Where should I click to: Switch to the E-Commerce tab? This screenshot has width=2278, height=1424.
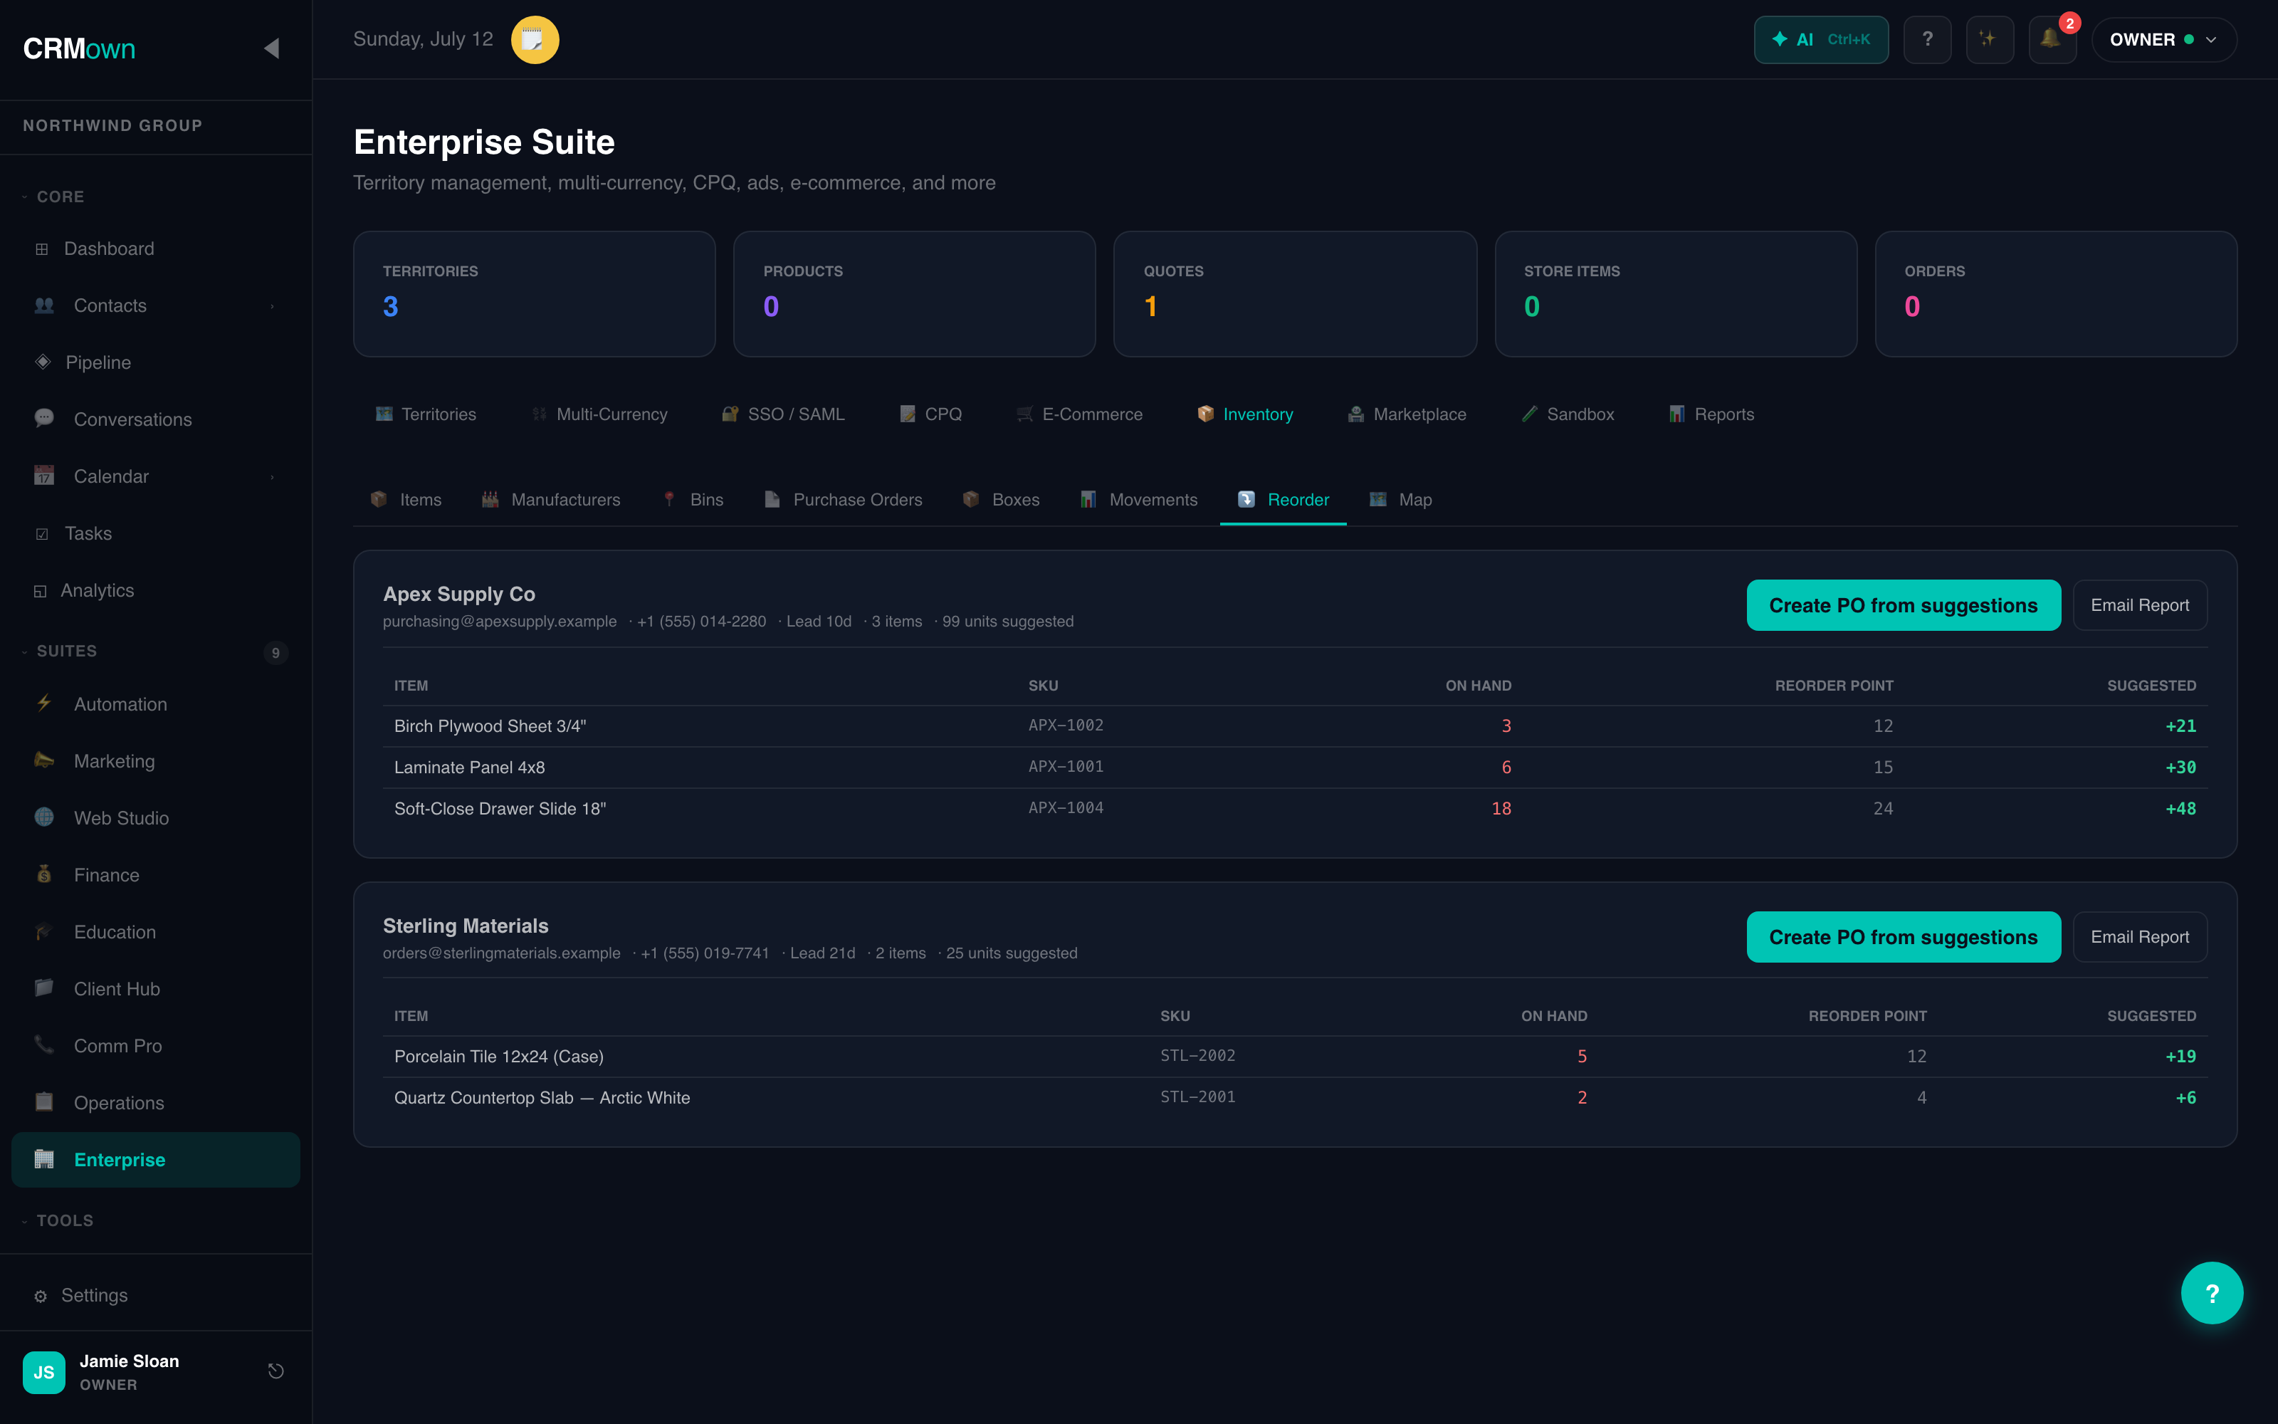tap(1080, 414)
